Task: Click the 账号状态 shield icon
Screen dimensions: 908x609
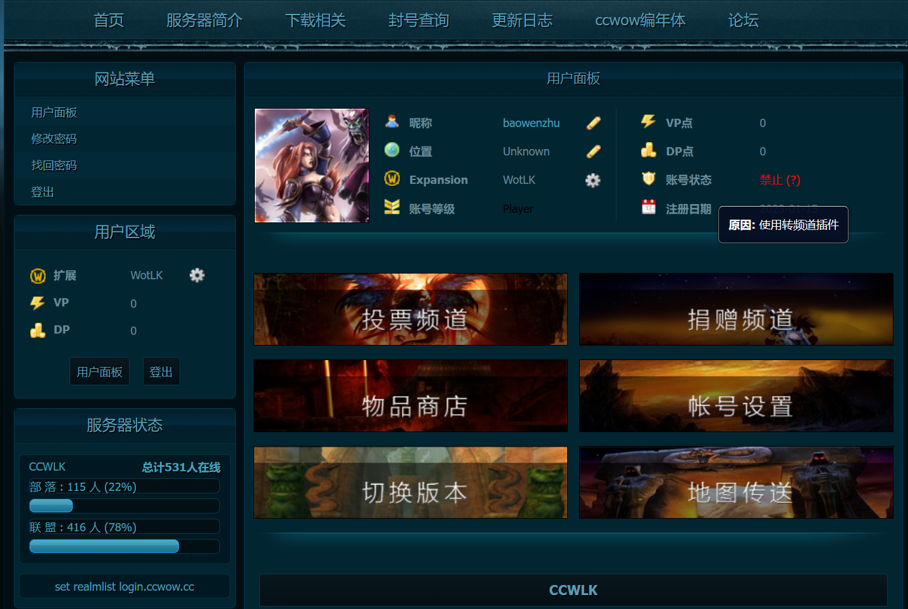Action: point(648,179)
